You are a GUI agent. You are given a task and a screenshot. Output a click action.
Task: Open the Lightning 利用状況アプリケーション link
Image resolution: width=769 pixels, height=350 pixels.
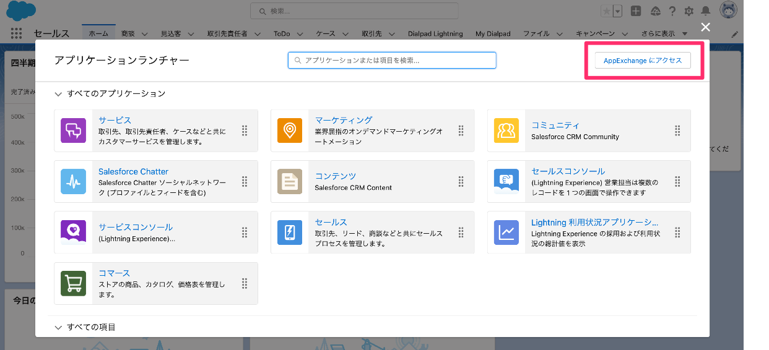pos(594,222)
